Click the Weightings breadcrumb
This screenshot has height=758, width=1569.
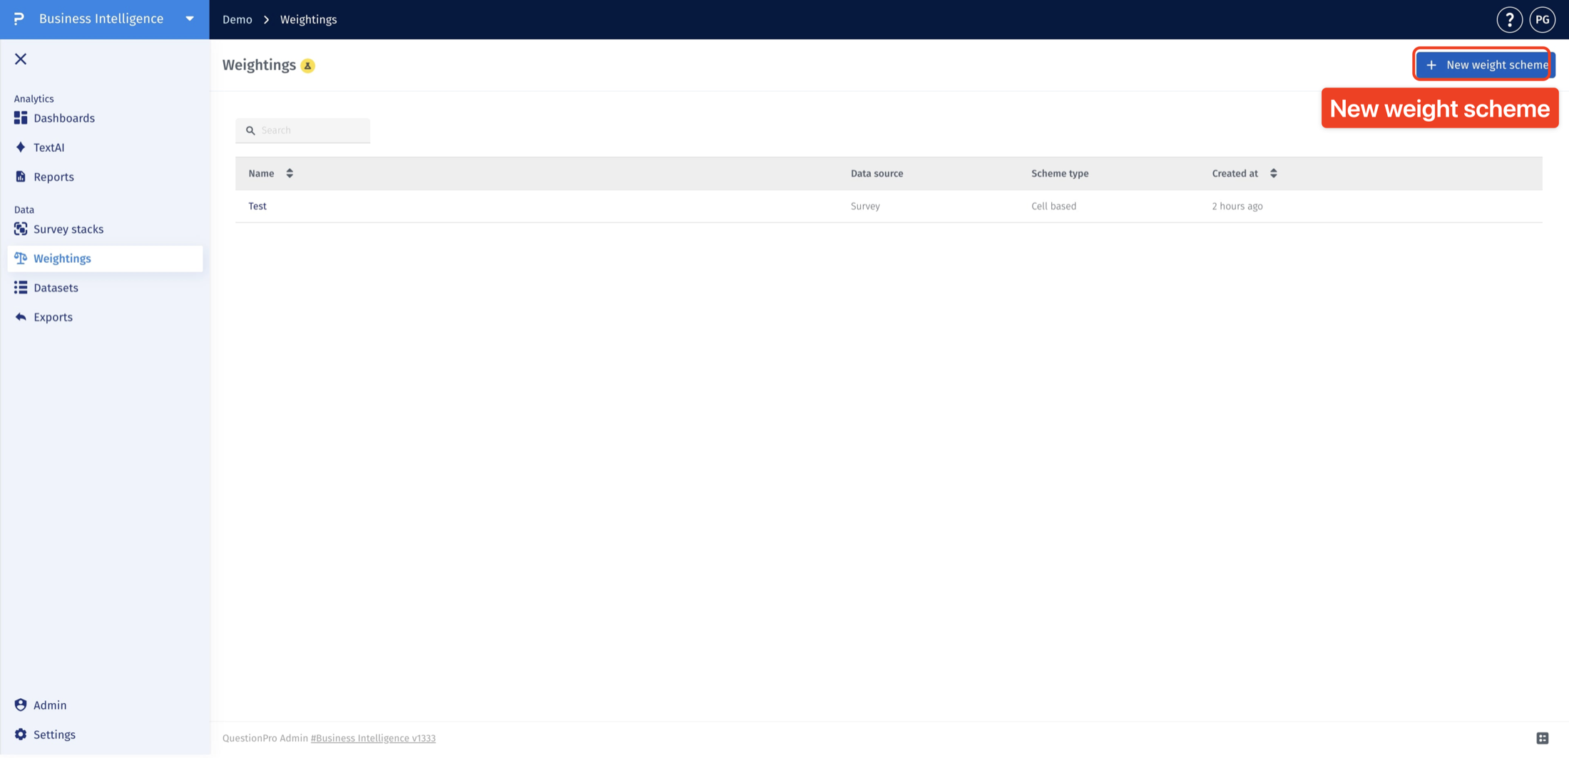click(308, 19)
